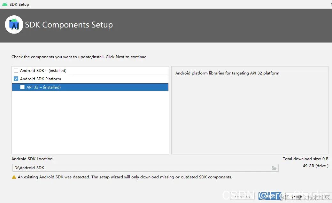Click the Android Studio logo in header
Viewport: 332px width, 203px height.
[x=14, y=25]
